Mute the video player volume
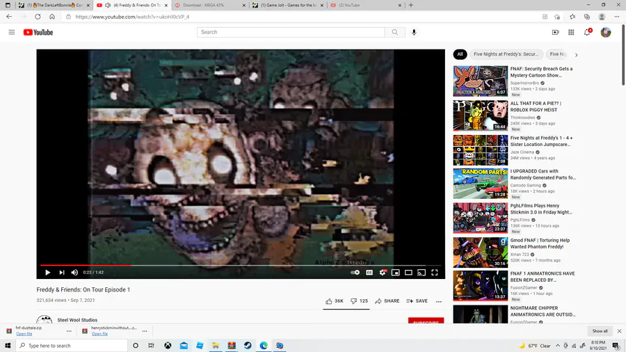Image resolution: width=626 pixels, height=352 pixels. [x=74, y=272]
